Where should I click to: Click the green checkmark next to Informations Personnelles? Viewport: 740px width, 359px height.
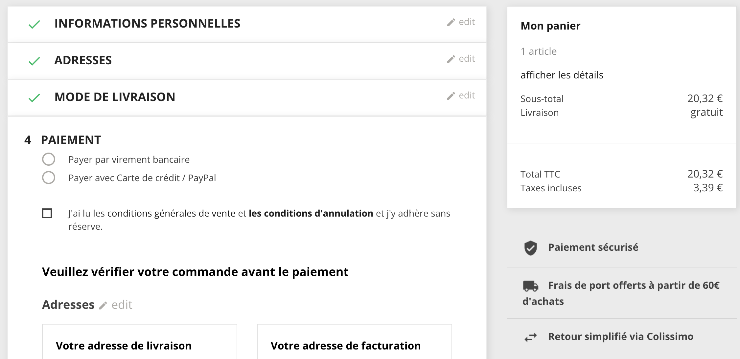pyautogui.click(x=34, y=24)
